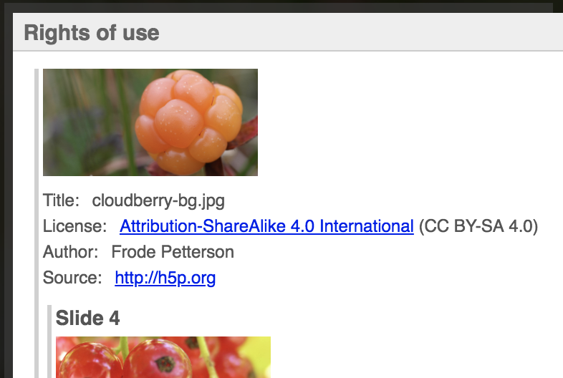Click the 'Title:' field label
The height and width of the screenshot is (378, 563).
pyautogui.click(x=61, y=200)
